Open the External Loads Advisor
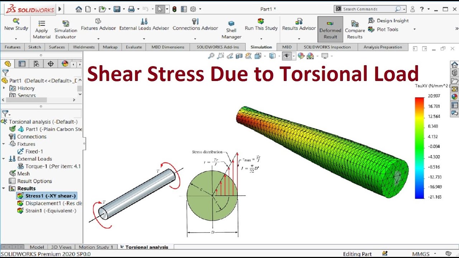Screen dimensions: 459x258 point(144,24)
